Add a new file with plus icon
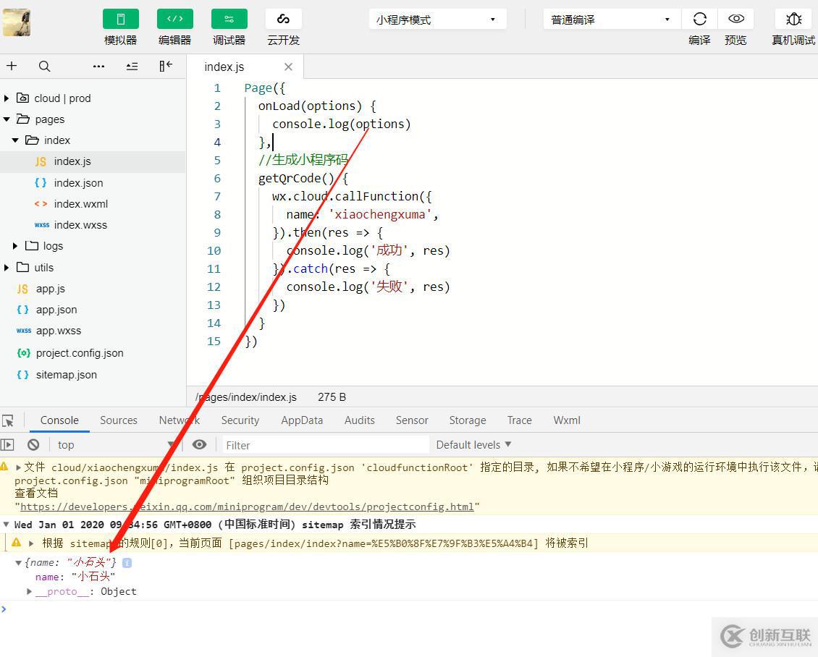The width and height of the screenshot is (818, 657). pyautogui.click(x=12, y=67)
